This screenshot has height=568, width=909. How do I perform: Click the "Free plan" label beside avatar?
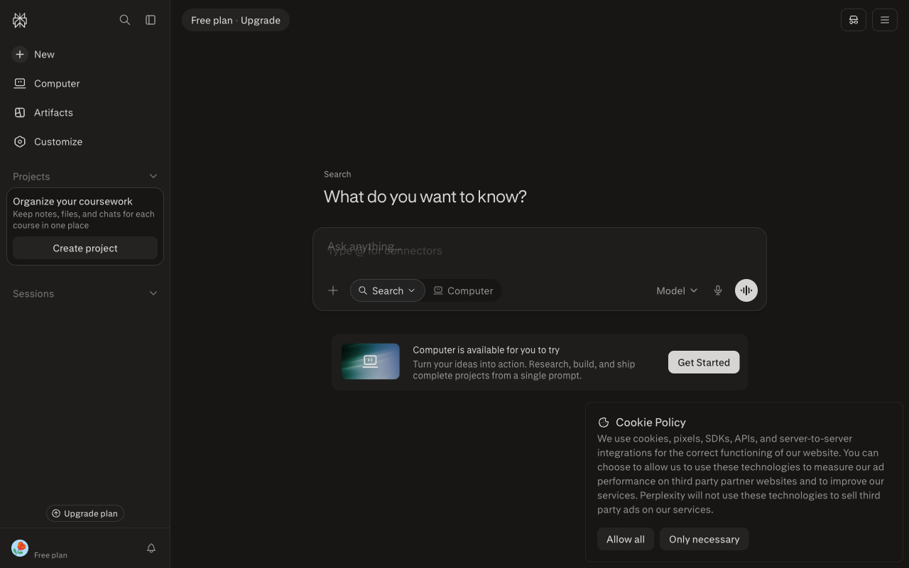click(x=50, y=555)
